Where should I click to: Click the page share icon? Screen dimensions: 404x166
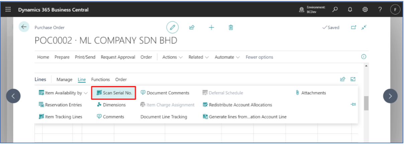(192, 27)
